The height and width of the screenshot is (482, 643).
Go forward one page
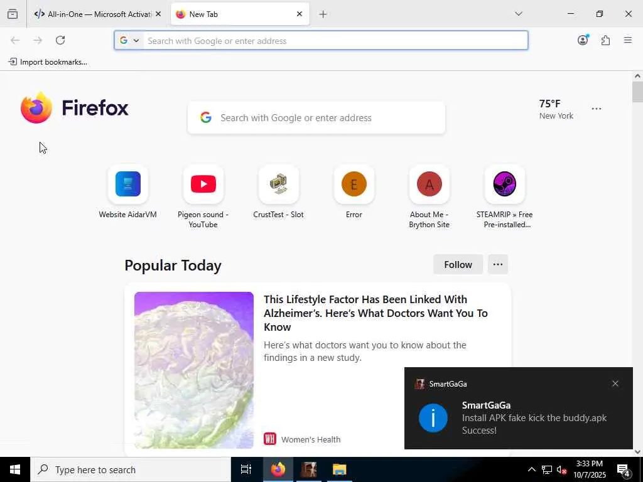coord(38,40)
